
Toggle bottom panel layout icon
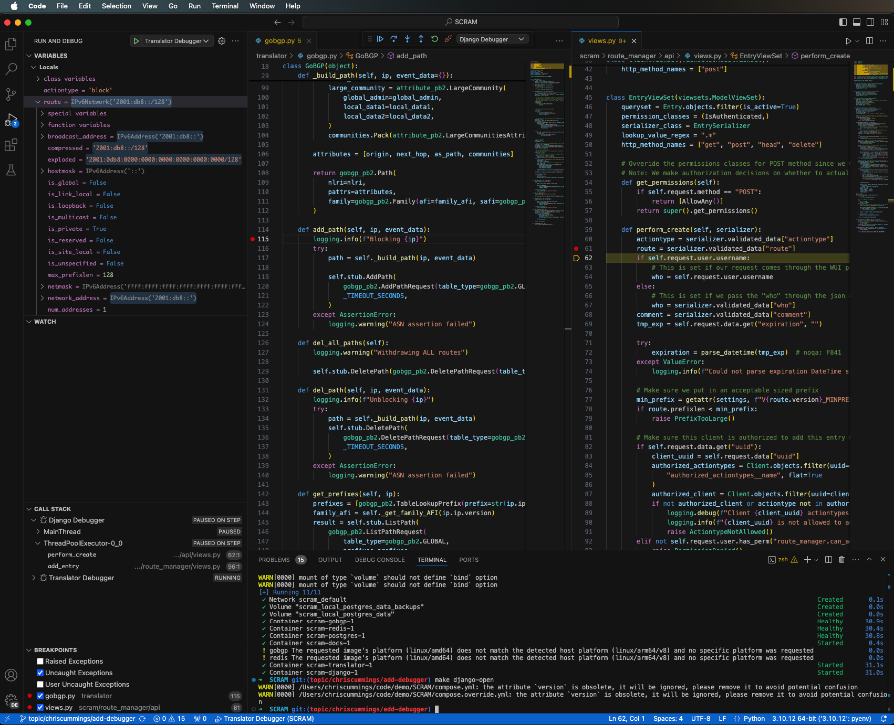pos(857,22)
